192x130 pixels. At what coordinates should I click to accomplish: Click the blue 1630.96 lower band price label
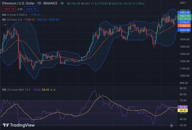(x=184, y=30)
